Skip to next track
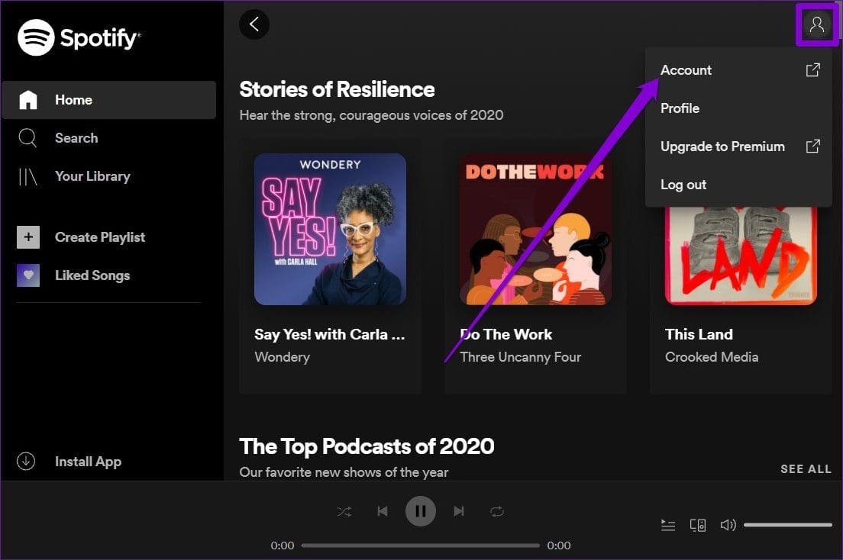The height and width of the screenshot is (560, 843). [x=459, y=511]
